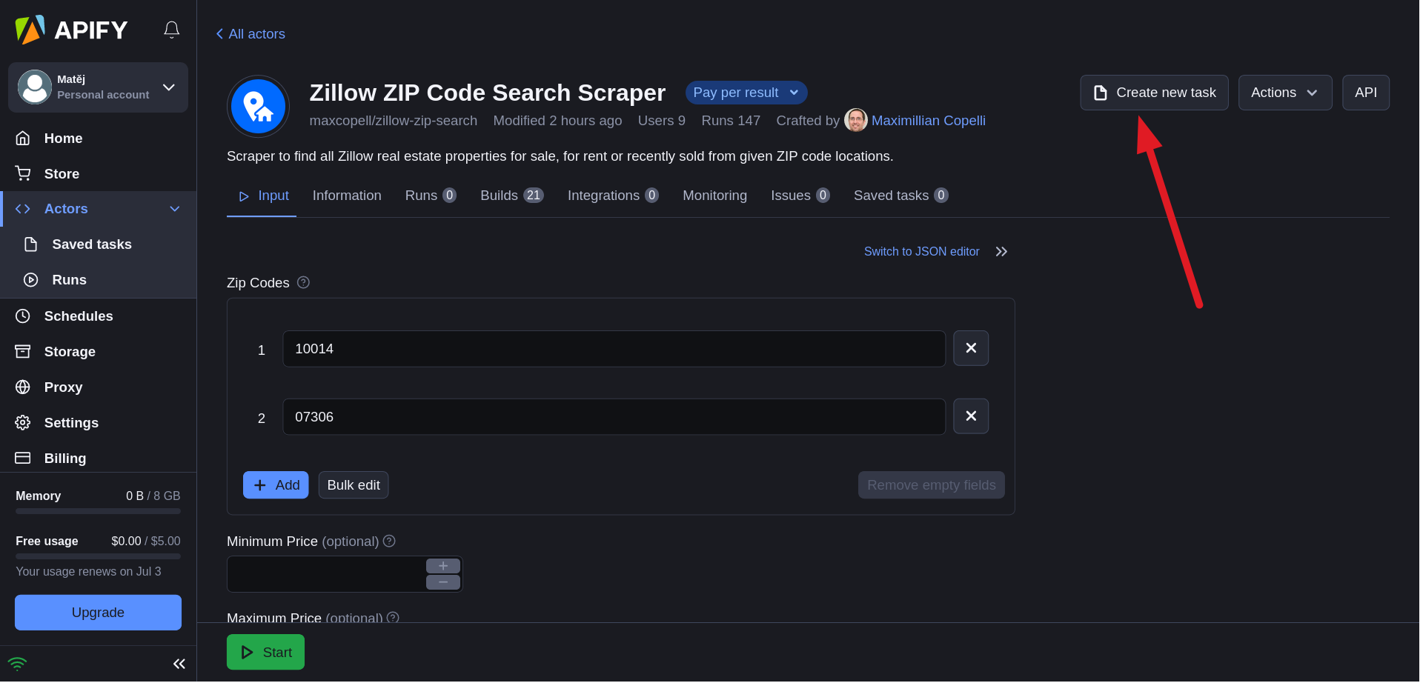Click the API button
The height and width of the screenshot is (683, 1423).
point(1366,93)
